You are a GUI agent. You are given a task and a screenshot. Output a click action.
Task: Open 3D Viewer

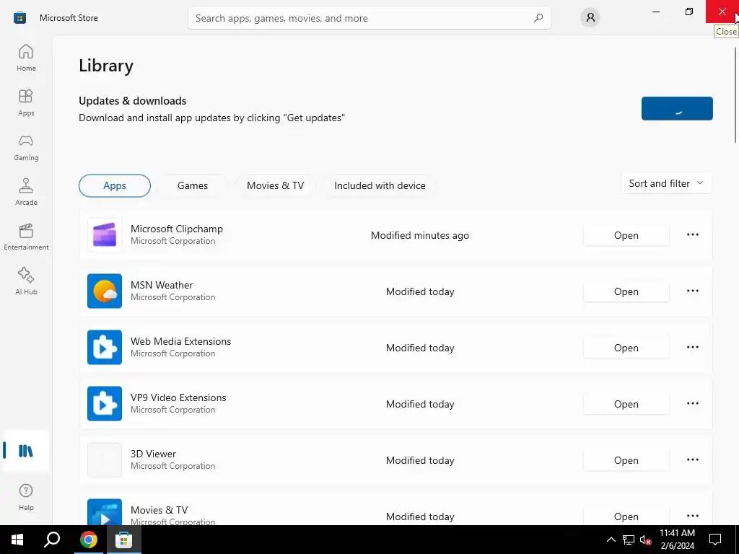coord(626,460)
